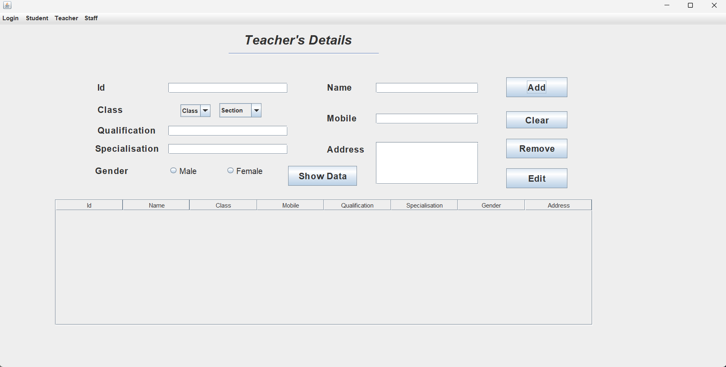Click the Edit button

pos(537,178)
